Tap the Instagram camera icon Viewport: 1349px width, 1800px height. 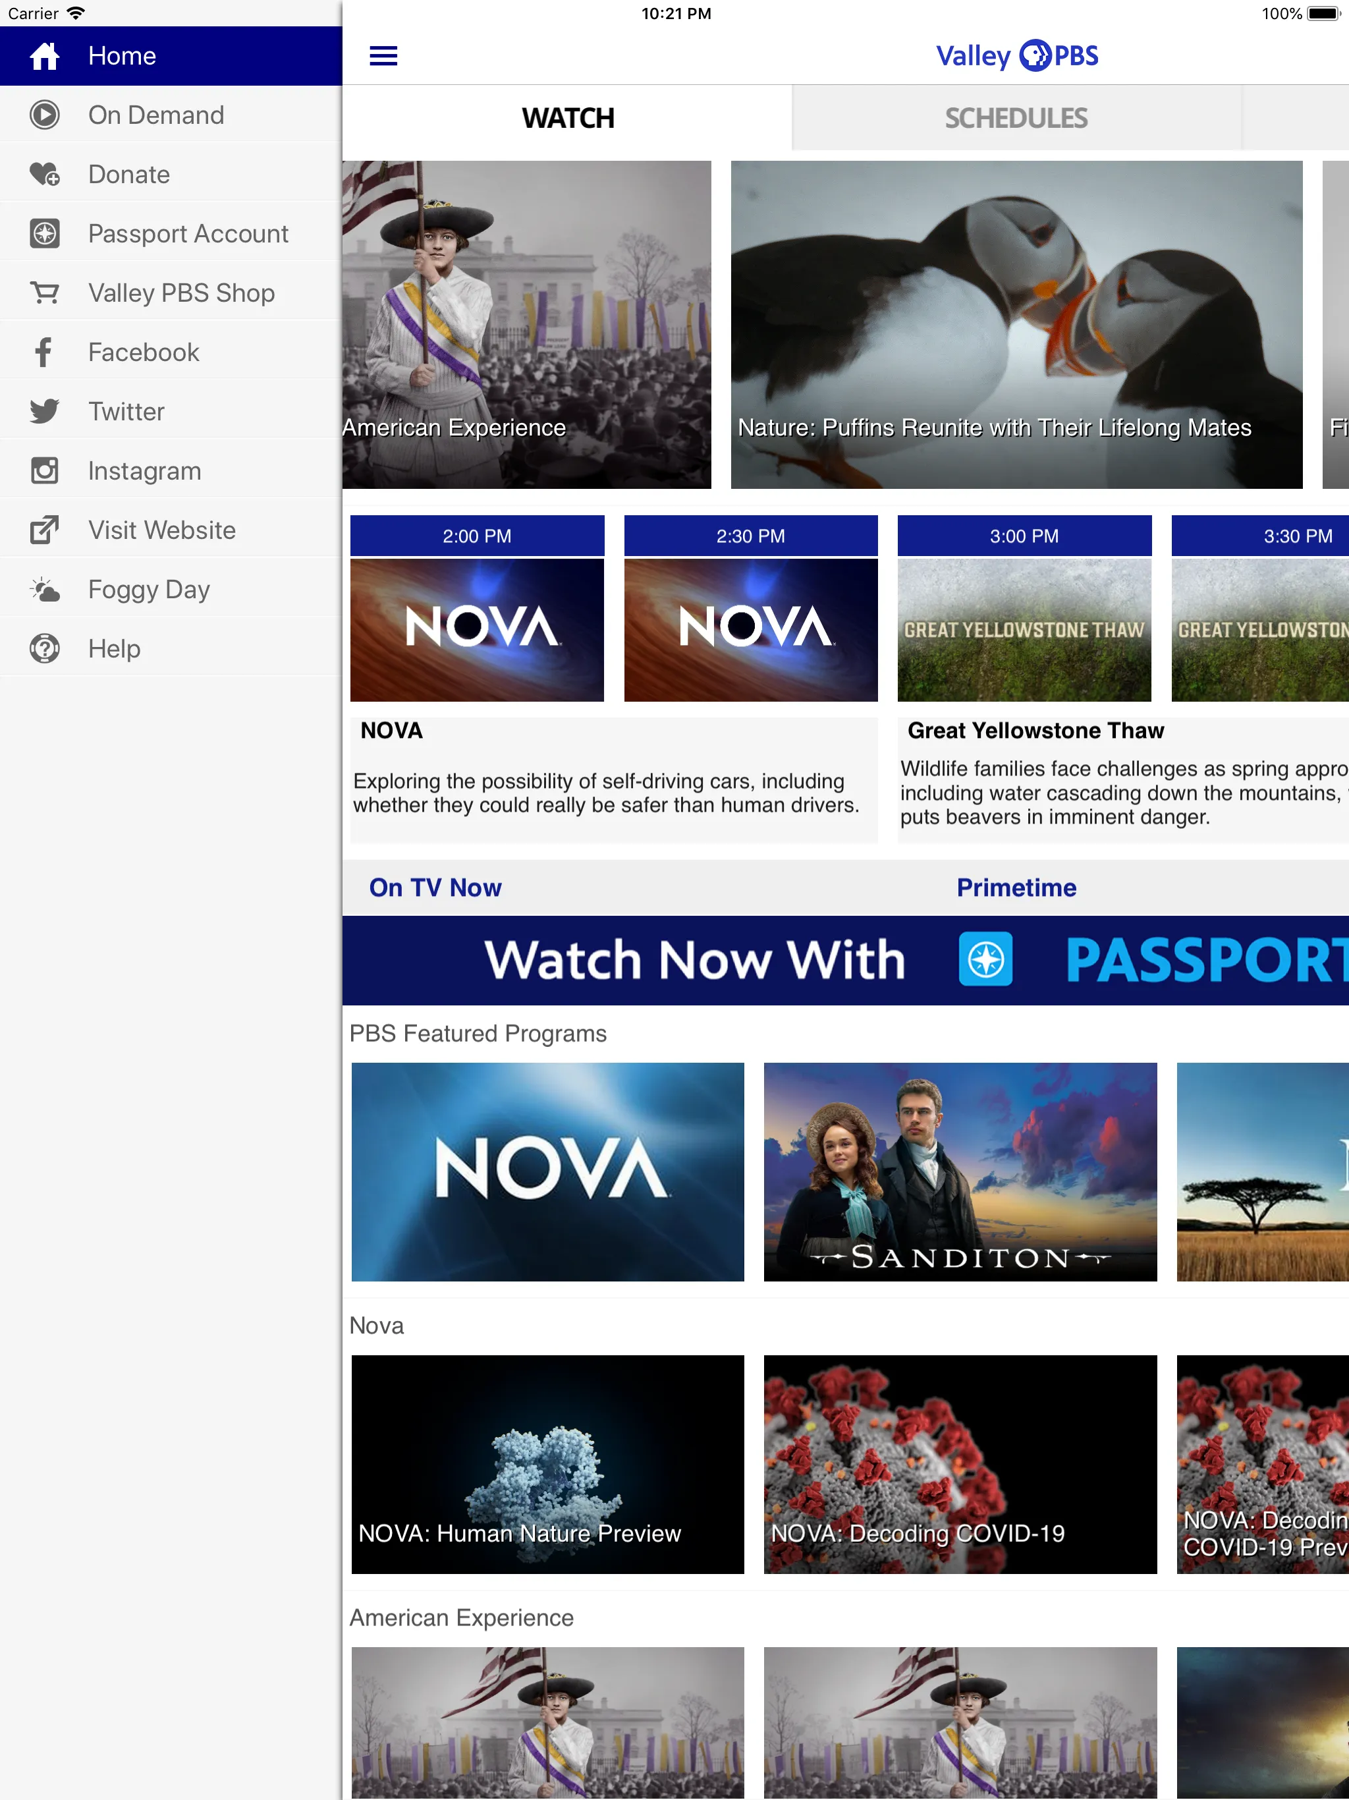[44, 471]
